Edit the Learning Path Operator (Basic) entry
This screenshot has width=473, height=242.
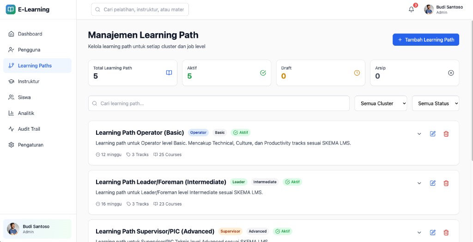[432, 133]
